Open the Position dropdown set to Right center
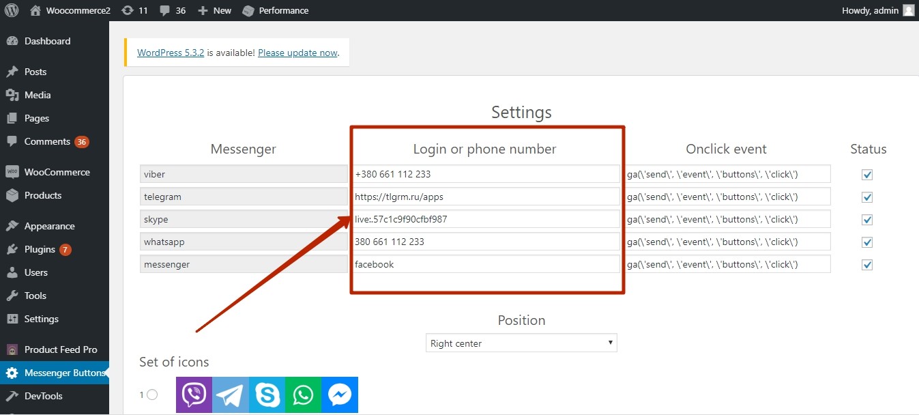This screenshot has height=415, width=919. tap(521, 343)
